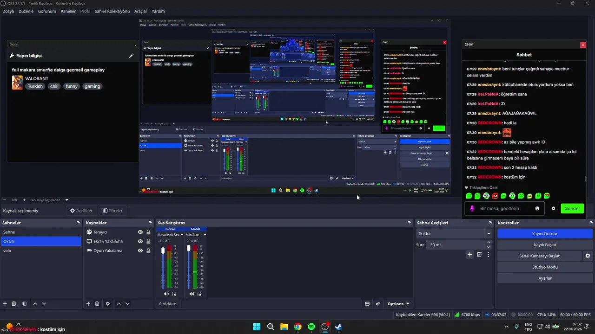This screenshot has width=595, height=334.
Task: Move source up in Kaynaklar list
Action: [119, 304]
